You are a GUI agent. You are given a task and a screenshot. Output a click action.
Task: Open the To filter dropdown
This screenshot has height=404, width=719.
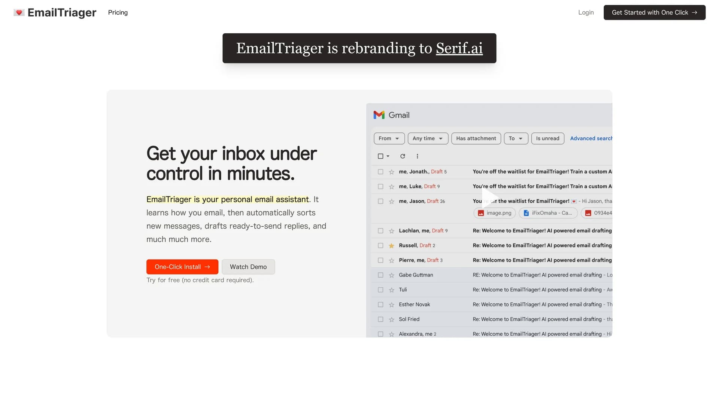tap(516, 138)
